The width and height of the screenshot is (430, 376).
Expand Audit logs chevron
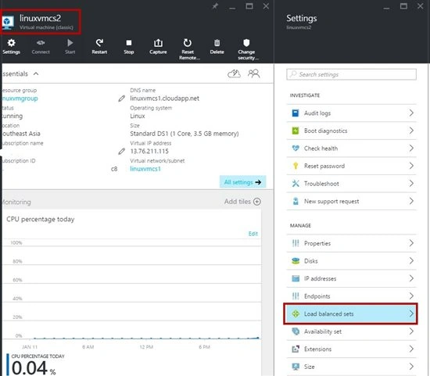coord(411,113)
